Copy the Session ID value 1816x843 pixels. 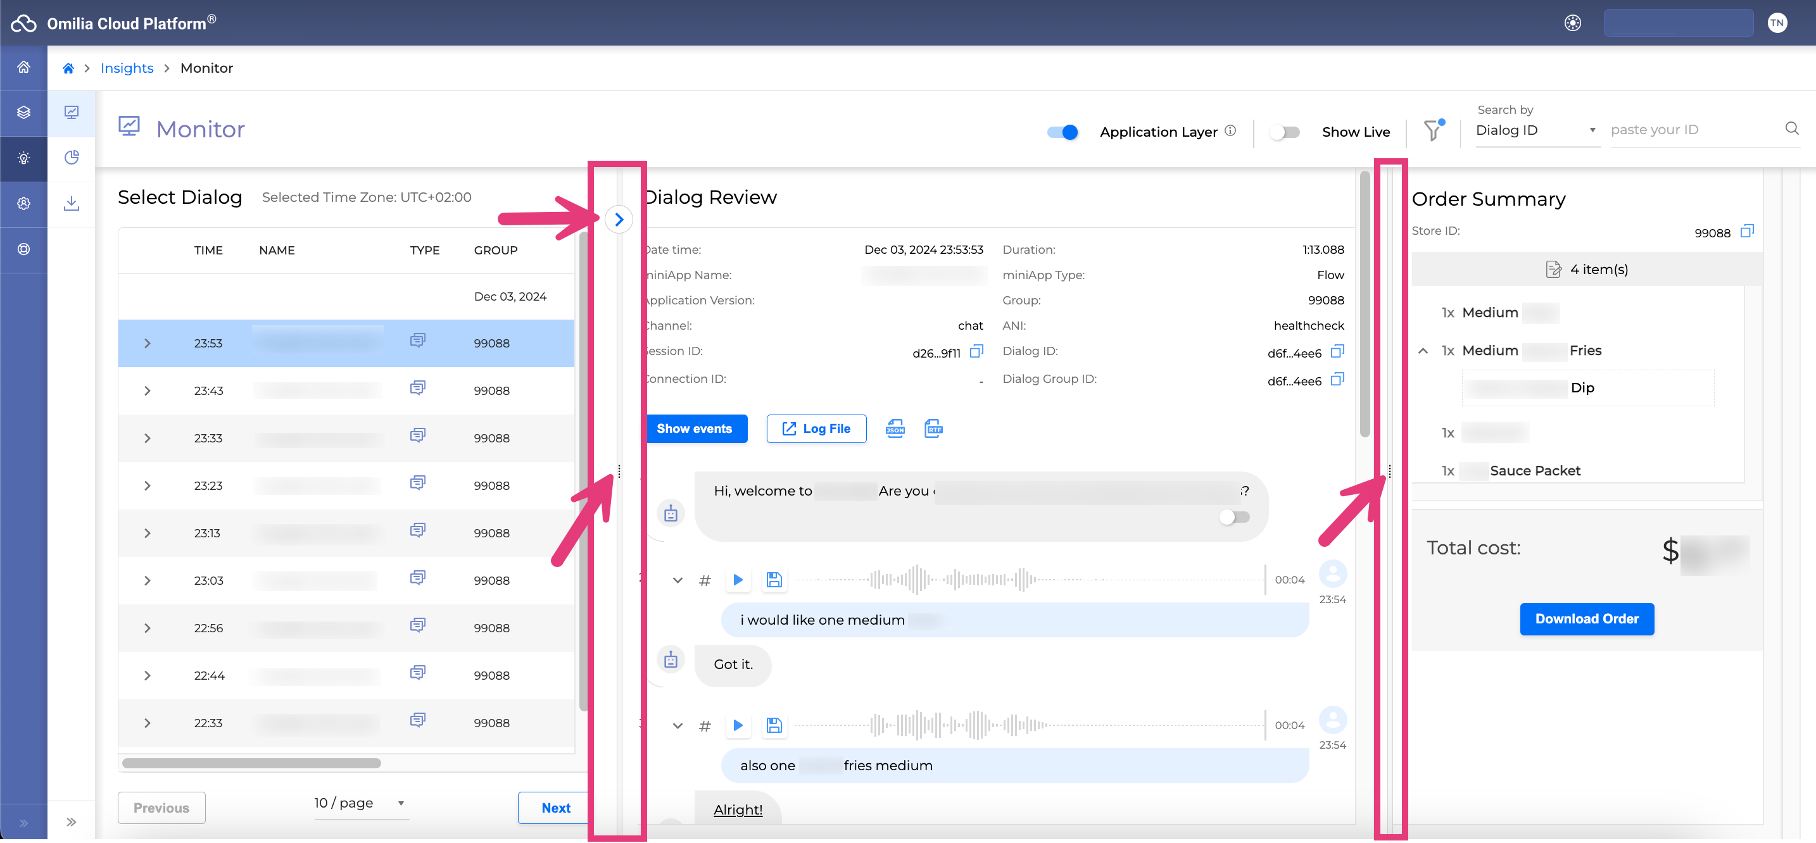click(976, 351)
